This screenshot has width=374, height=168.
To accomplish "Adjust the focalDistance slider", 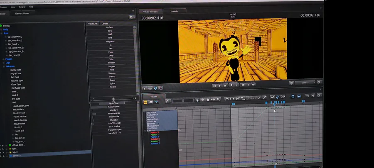I will [x=113, y=107].
